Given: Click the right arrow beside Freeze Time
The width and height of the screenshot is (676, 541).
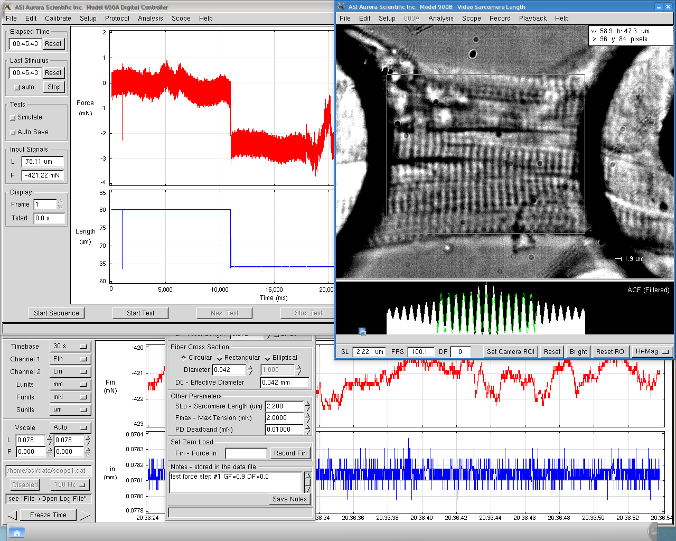Looking at the screenshot, I should [x=85, y=515].
